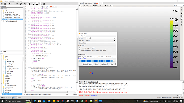The image size is (184, 103).
Task: Click the Search project input field
Action: [x=12, y=8]
